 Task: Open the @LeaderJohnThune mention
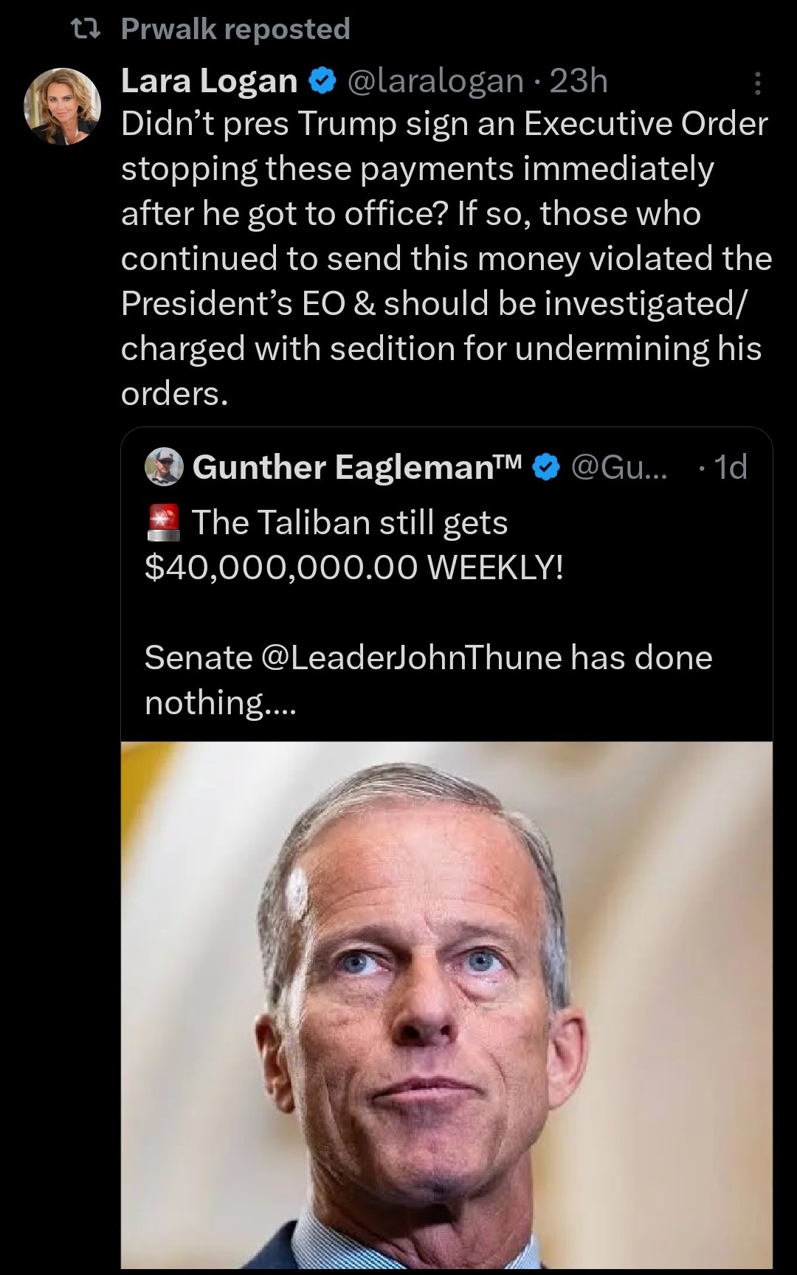(x=412, y=657)
